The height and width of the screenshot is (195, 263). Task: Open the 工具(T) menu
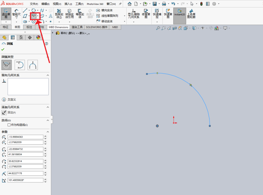(x=79, y=4)
